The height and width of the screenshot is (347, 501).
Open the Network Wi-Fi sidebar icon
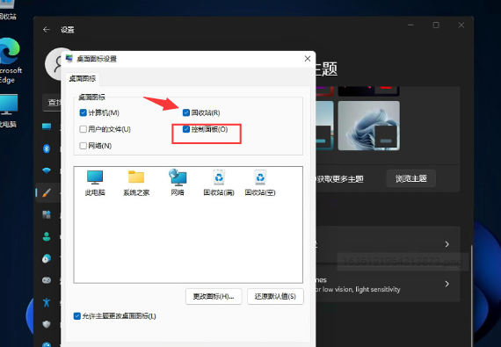[x=47, y=170]
